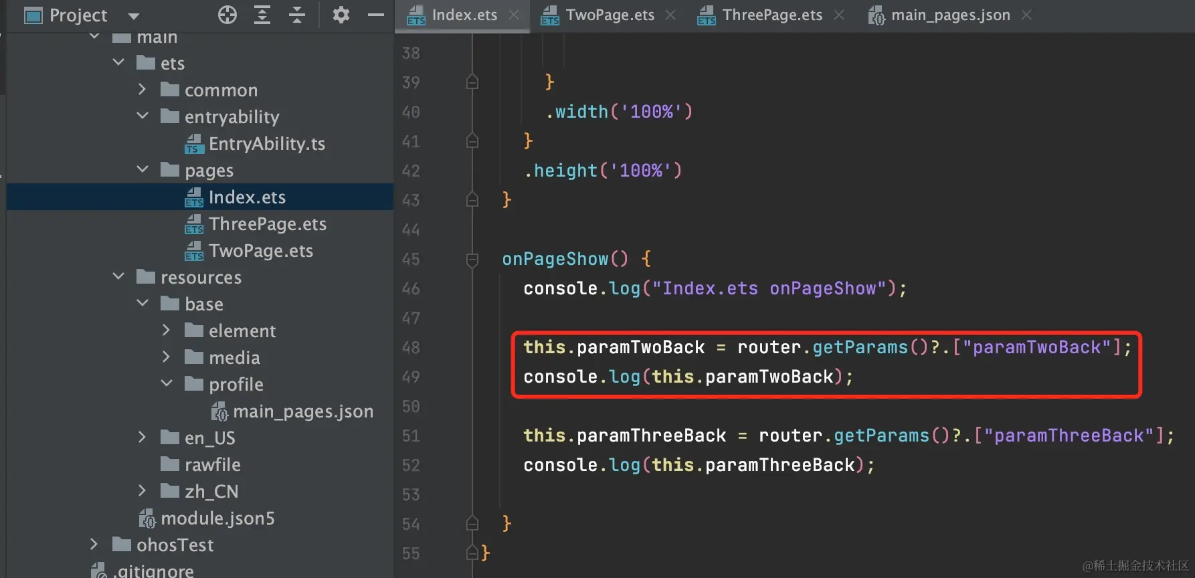Click the Project window icon

[x=33, y=15]
